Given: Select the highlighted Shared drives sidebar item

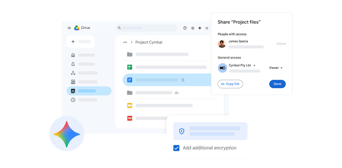Looking at the screenshot, I should 89,91.
